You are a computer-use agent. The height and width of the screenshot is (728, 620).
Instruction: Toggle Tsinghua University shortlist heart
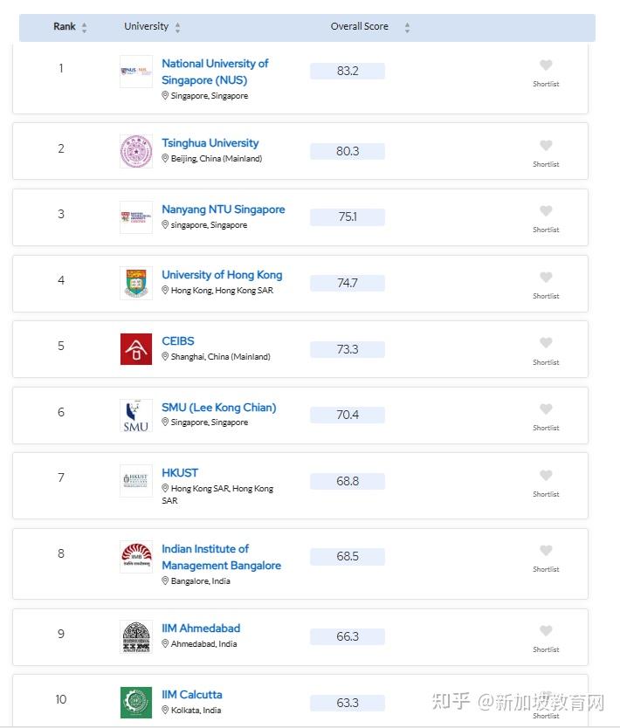(546, 146)
